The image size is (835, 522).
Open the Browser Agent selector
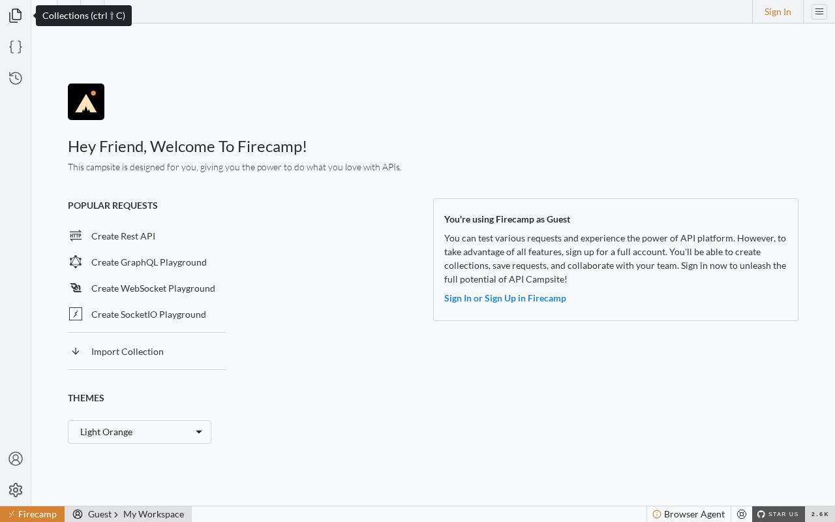[x=689, y=514]
